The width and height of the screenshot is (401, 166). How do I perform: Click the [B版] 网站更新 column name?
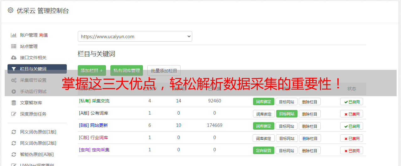[x=93, y=125]
